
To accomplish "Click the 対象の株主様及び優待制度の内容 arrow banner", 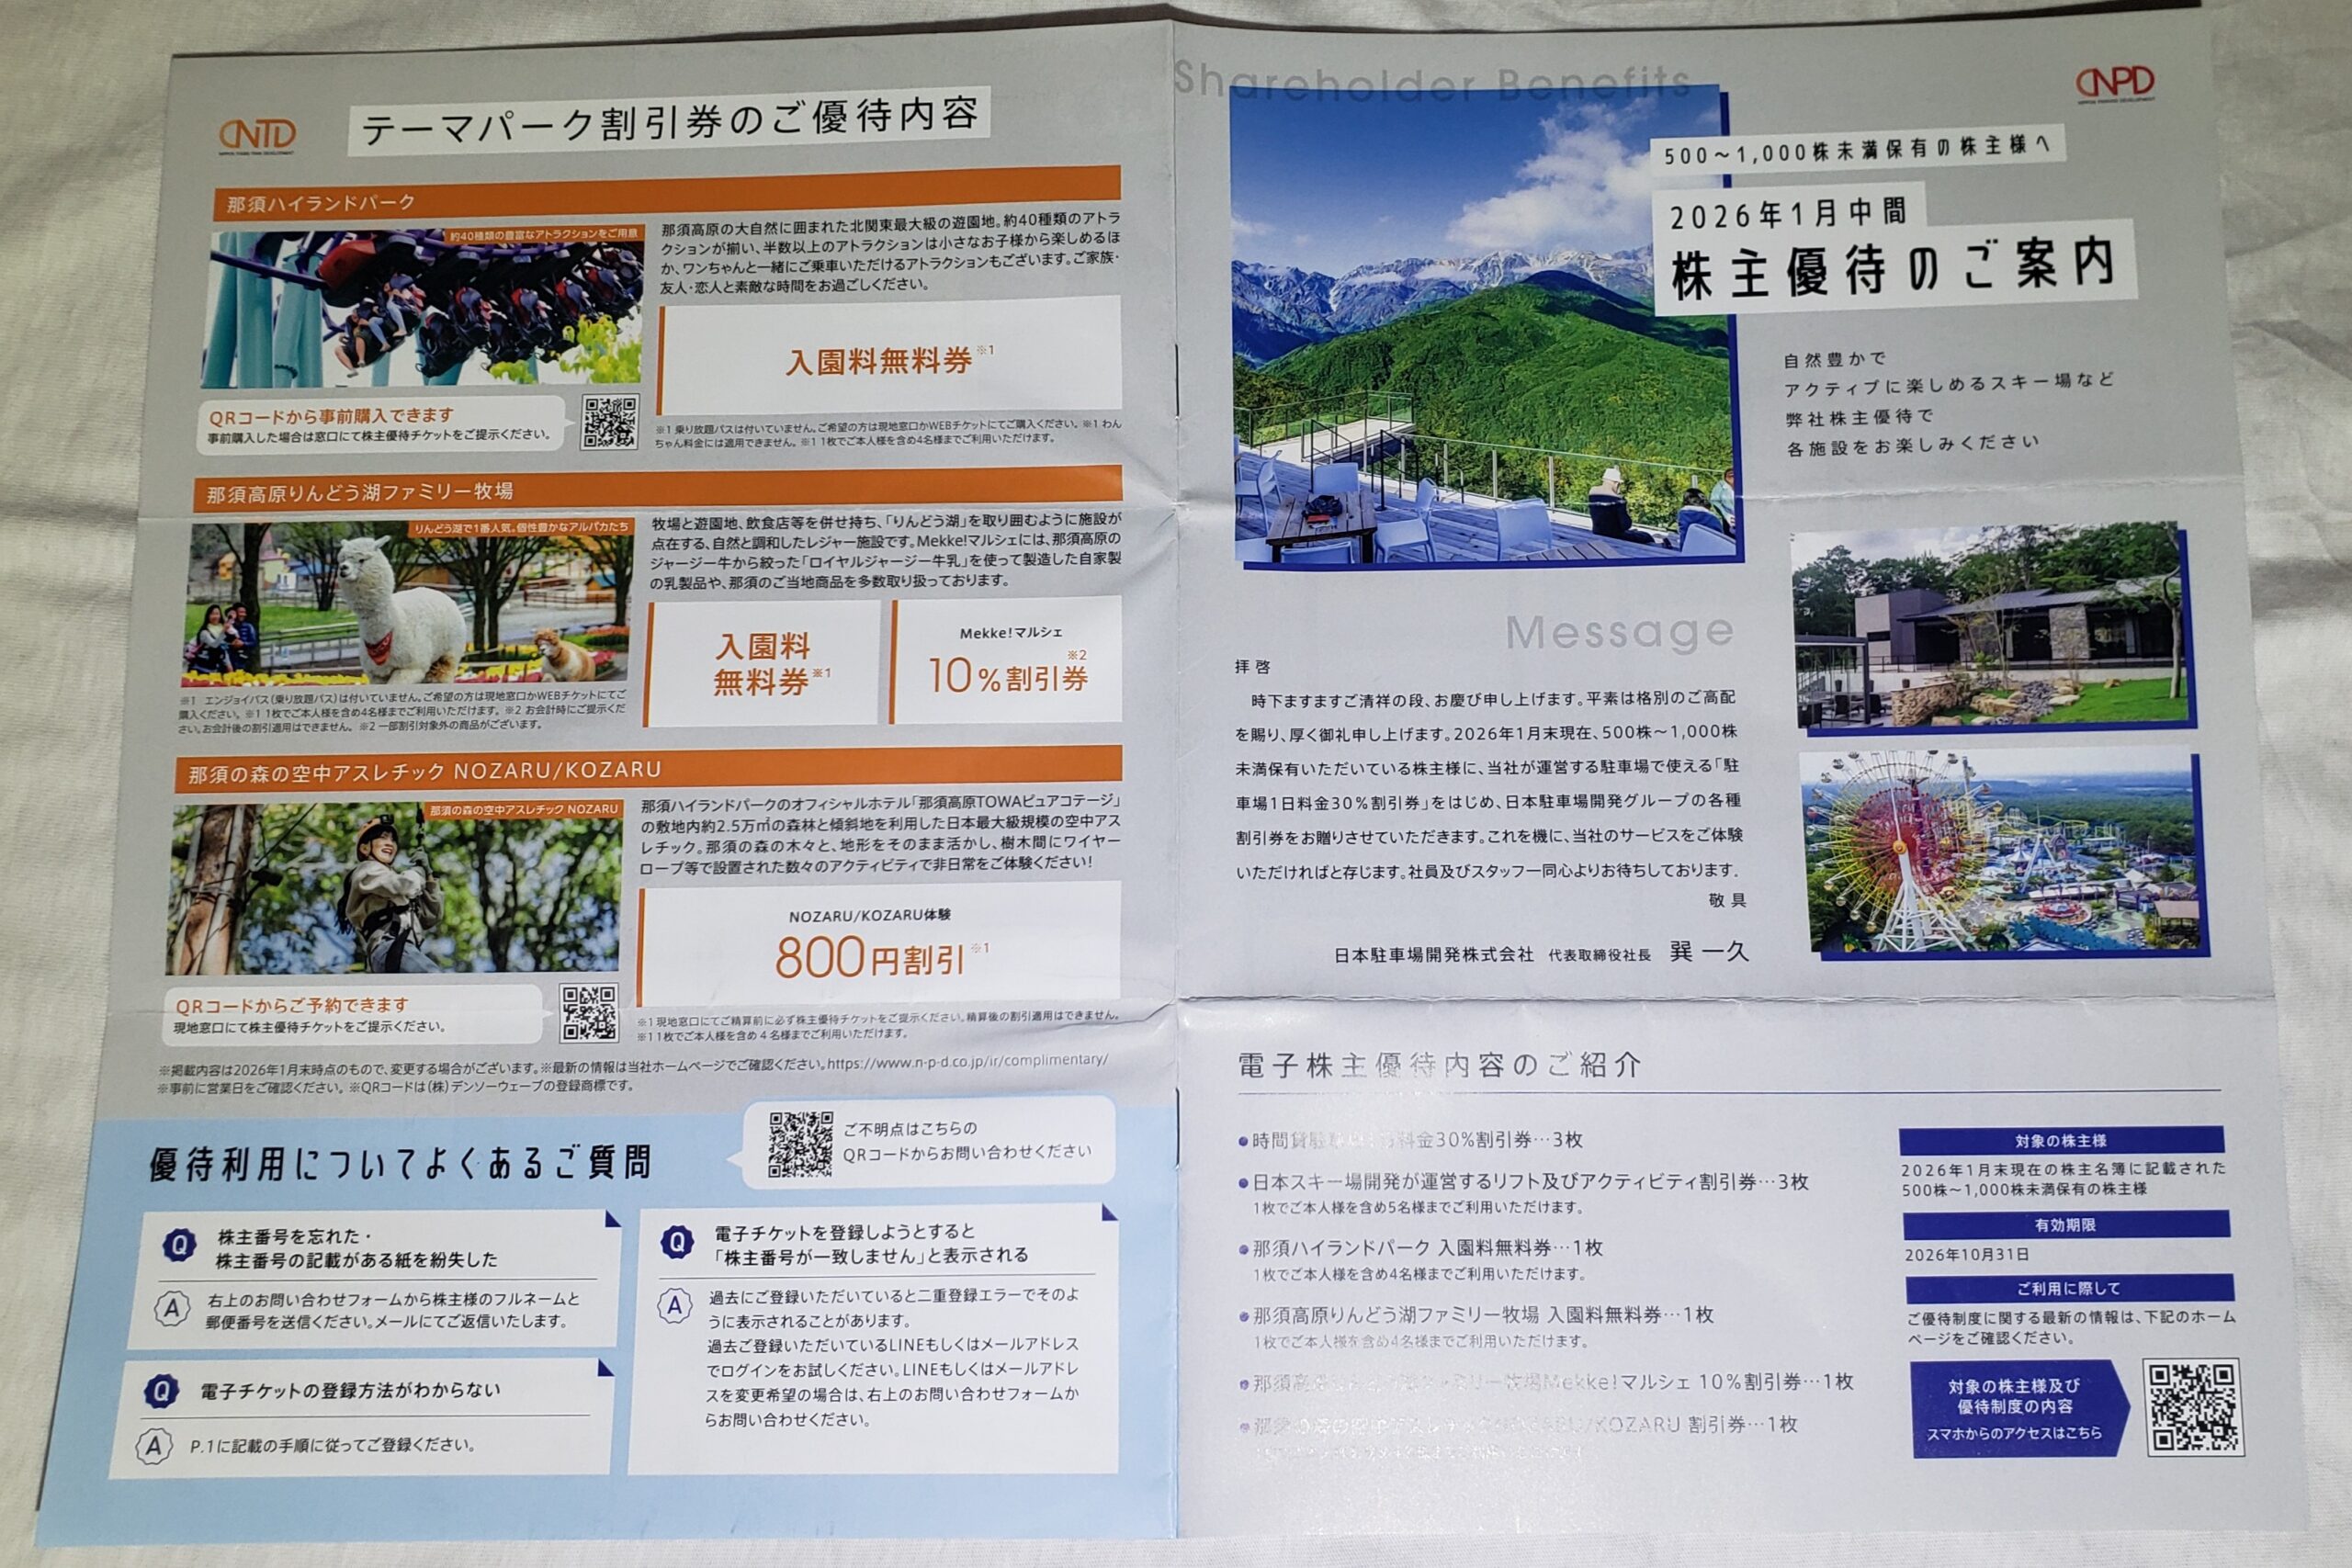I will (2016, 1408).
